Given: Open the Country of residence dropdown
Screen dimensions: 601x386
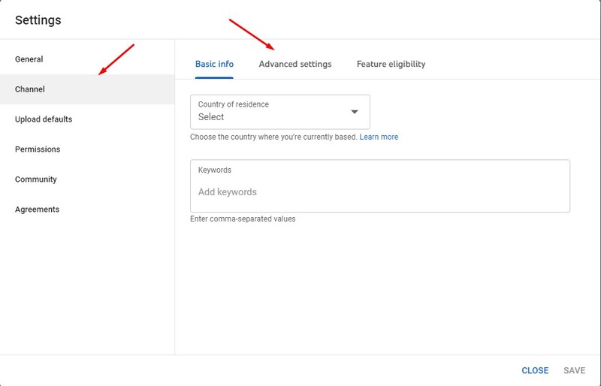Looking at the screenshot, I should coord(279,111).
